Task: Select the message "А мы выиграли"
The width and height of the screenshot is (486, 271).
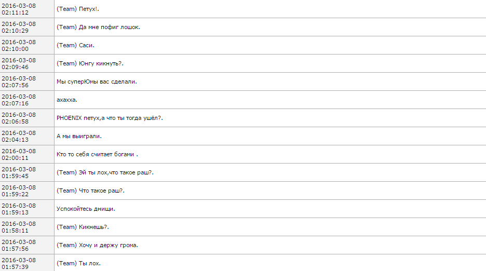Action: 79,136
